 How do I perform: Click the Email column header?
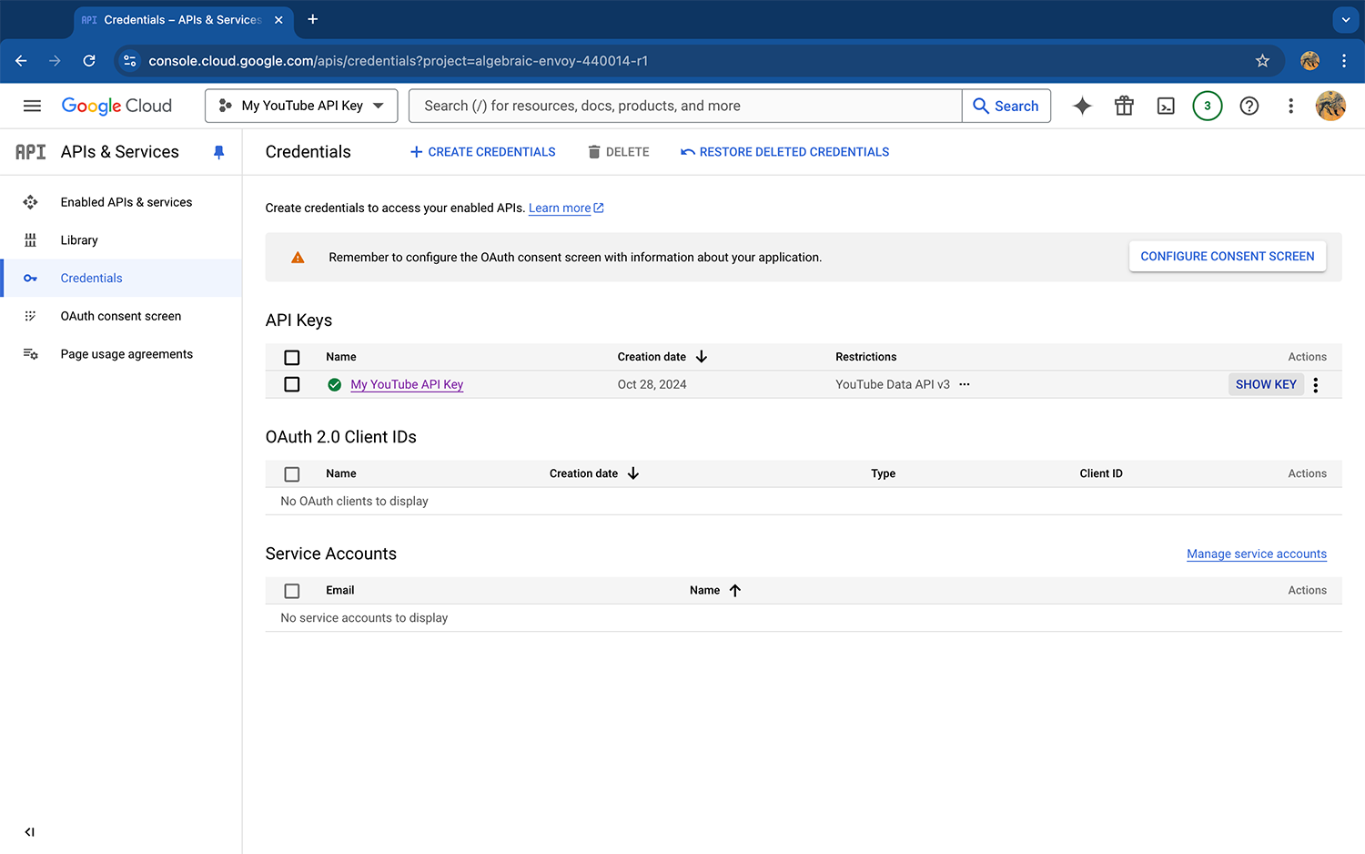point(340,590)
